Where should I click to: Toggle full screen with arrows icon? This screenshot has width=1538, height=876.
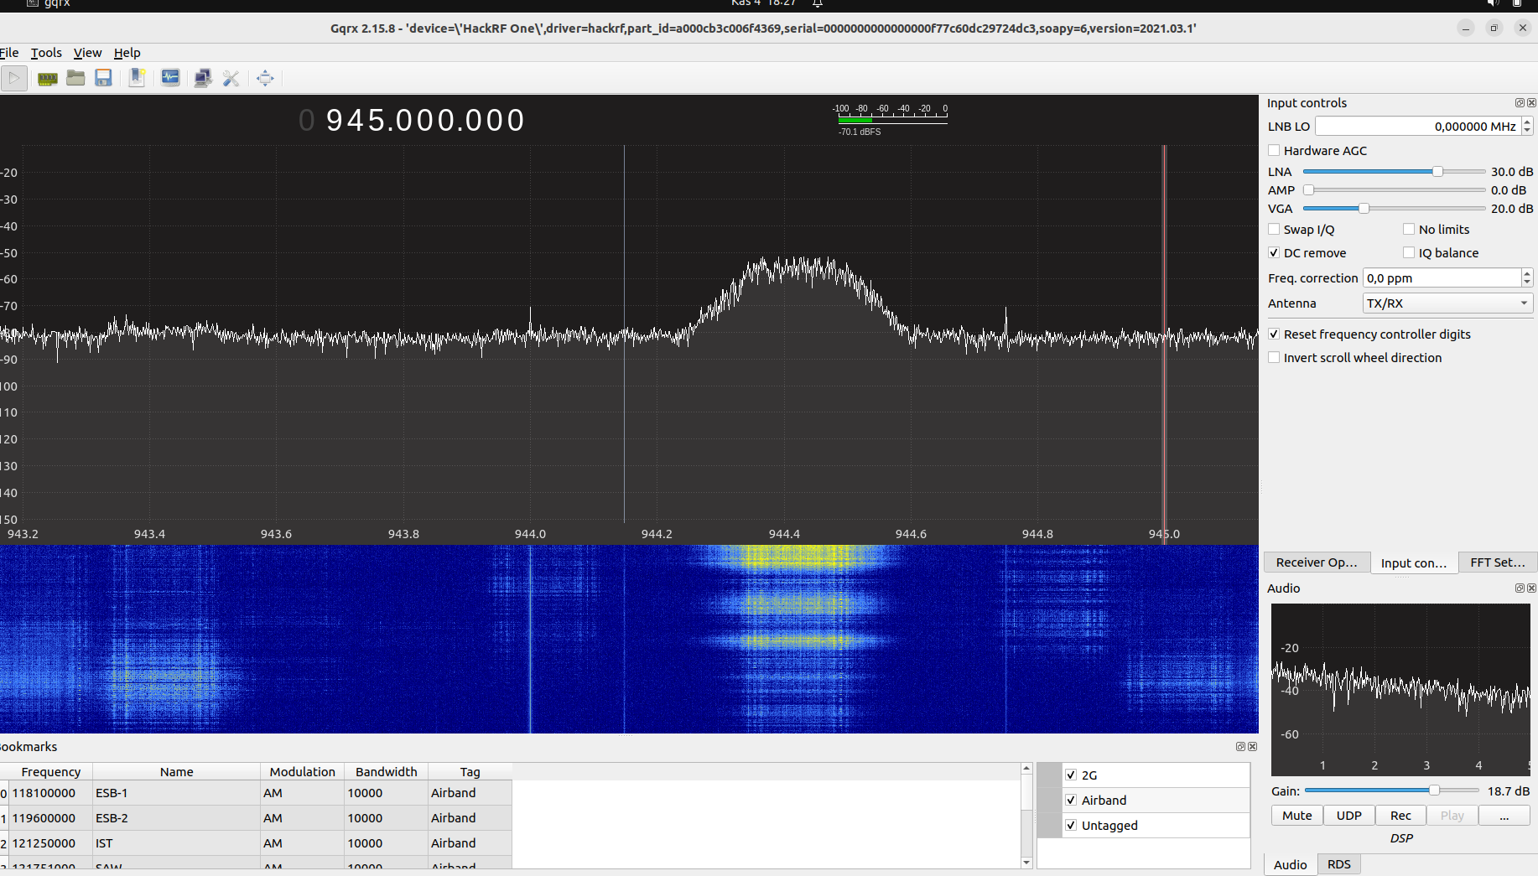click(265, 78)
